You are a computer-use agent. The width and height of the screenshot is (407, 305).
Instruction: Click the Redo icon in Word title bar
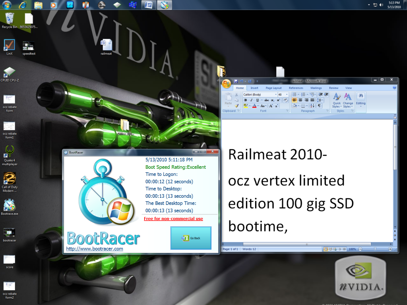click(x=250, y=81)
